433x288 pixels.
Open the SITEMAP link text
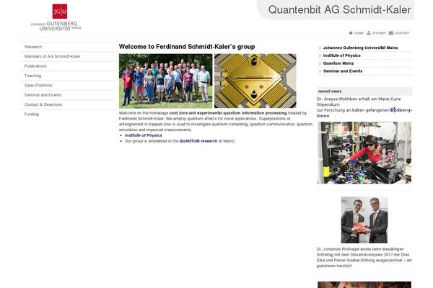[379, 33]
